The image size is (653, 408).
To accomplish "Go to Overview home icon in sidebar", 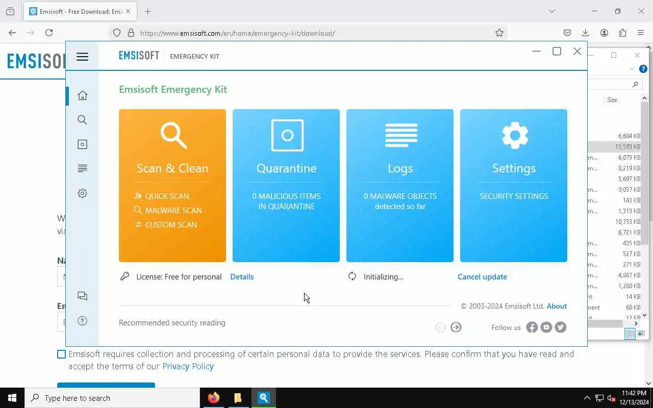I will click(x=82, y=95).
